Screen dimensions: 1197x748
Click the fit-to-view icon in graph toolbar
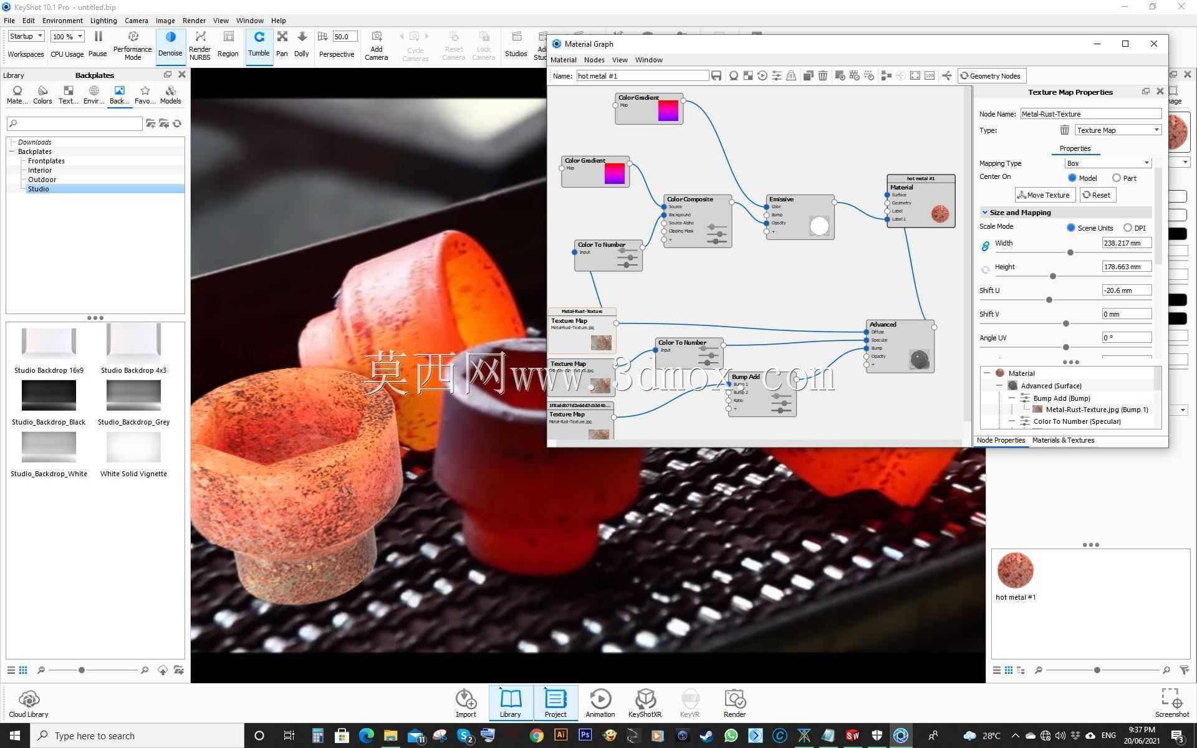coord(915,76)
